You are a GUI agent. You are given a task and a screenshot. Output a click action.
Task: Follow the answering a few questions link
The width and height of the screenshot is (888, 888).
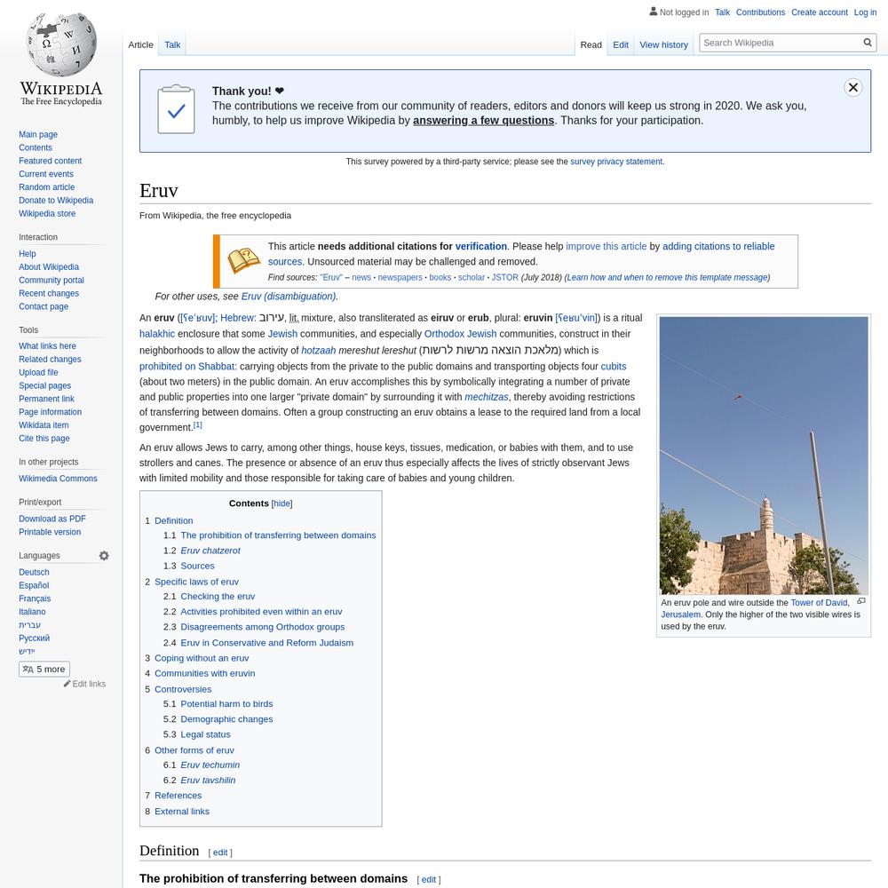point(483,120)
